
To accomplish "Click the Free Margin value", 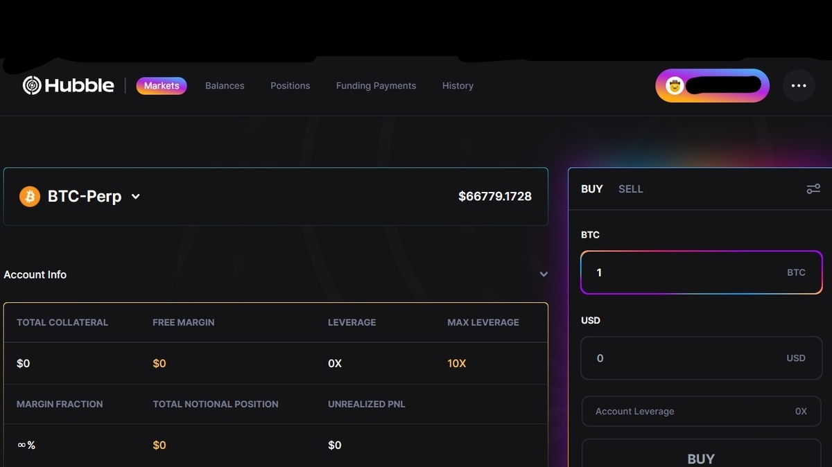I will click(x=159, y=364).
